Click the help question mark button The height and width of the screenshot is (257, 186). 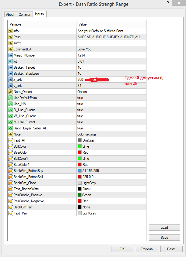[x=168, y=3]
